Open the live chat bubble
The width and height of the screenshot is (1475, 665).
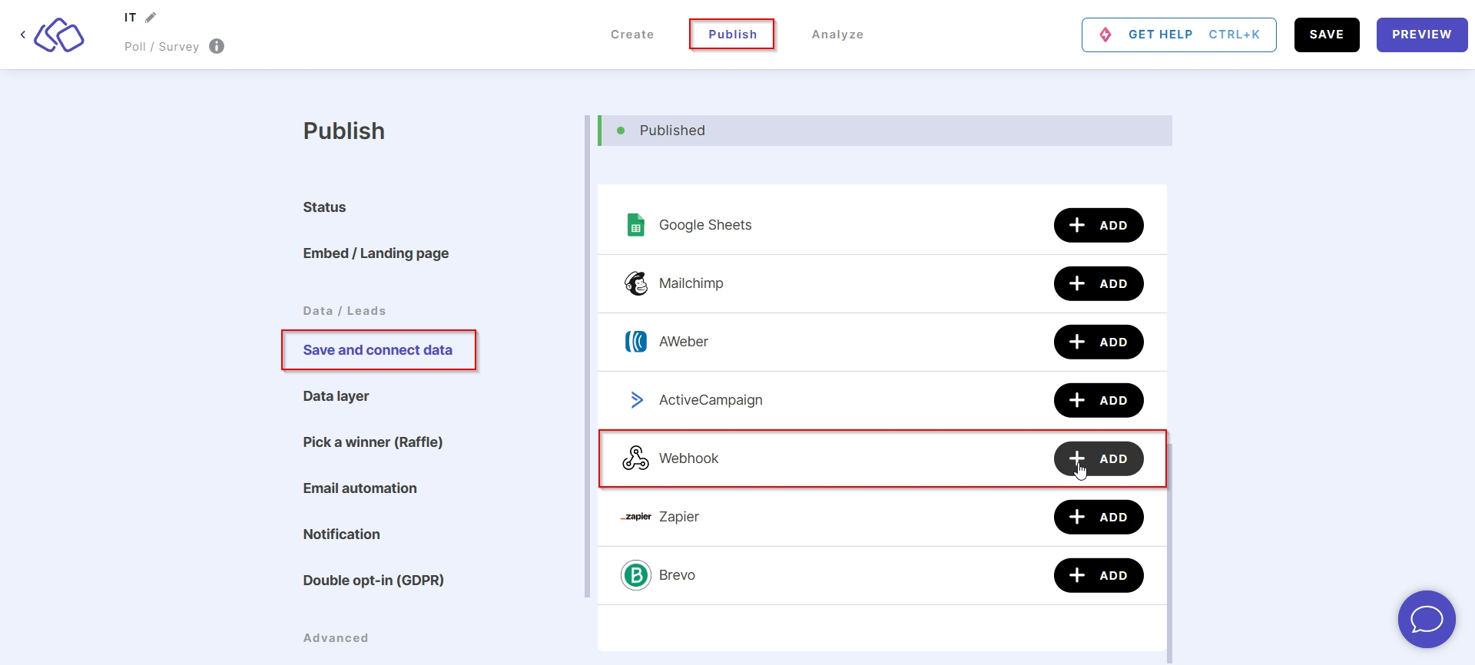click(x=1427, y=619)
